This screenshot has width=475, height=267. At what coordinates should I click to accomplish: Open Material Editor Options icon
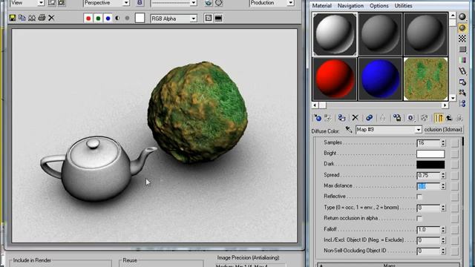[462, 82]
